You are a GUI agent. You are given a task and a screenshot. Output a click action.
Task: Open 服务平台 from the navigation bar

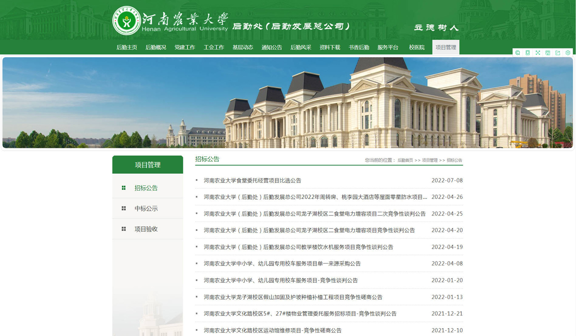tap(388, 48)
